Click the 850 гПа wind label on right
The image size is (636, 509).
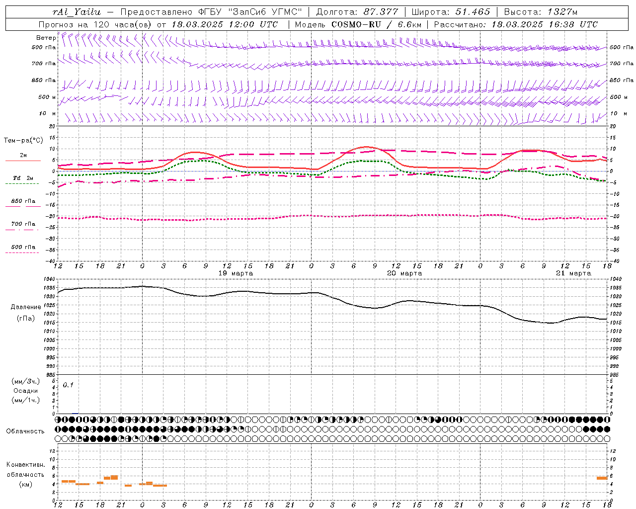pyautogui.click(x=622, y=81)
